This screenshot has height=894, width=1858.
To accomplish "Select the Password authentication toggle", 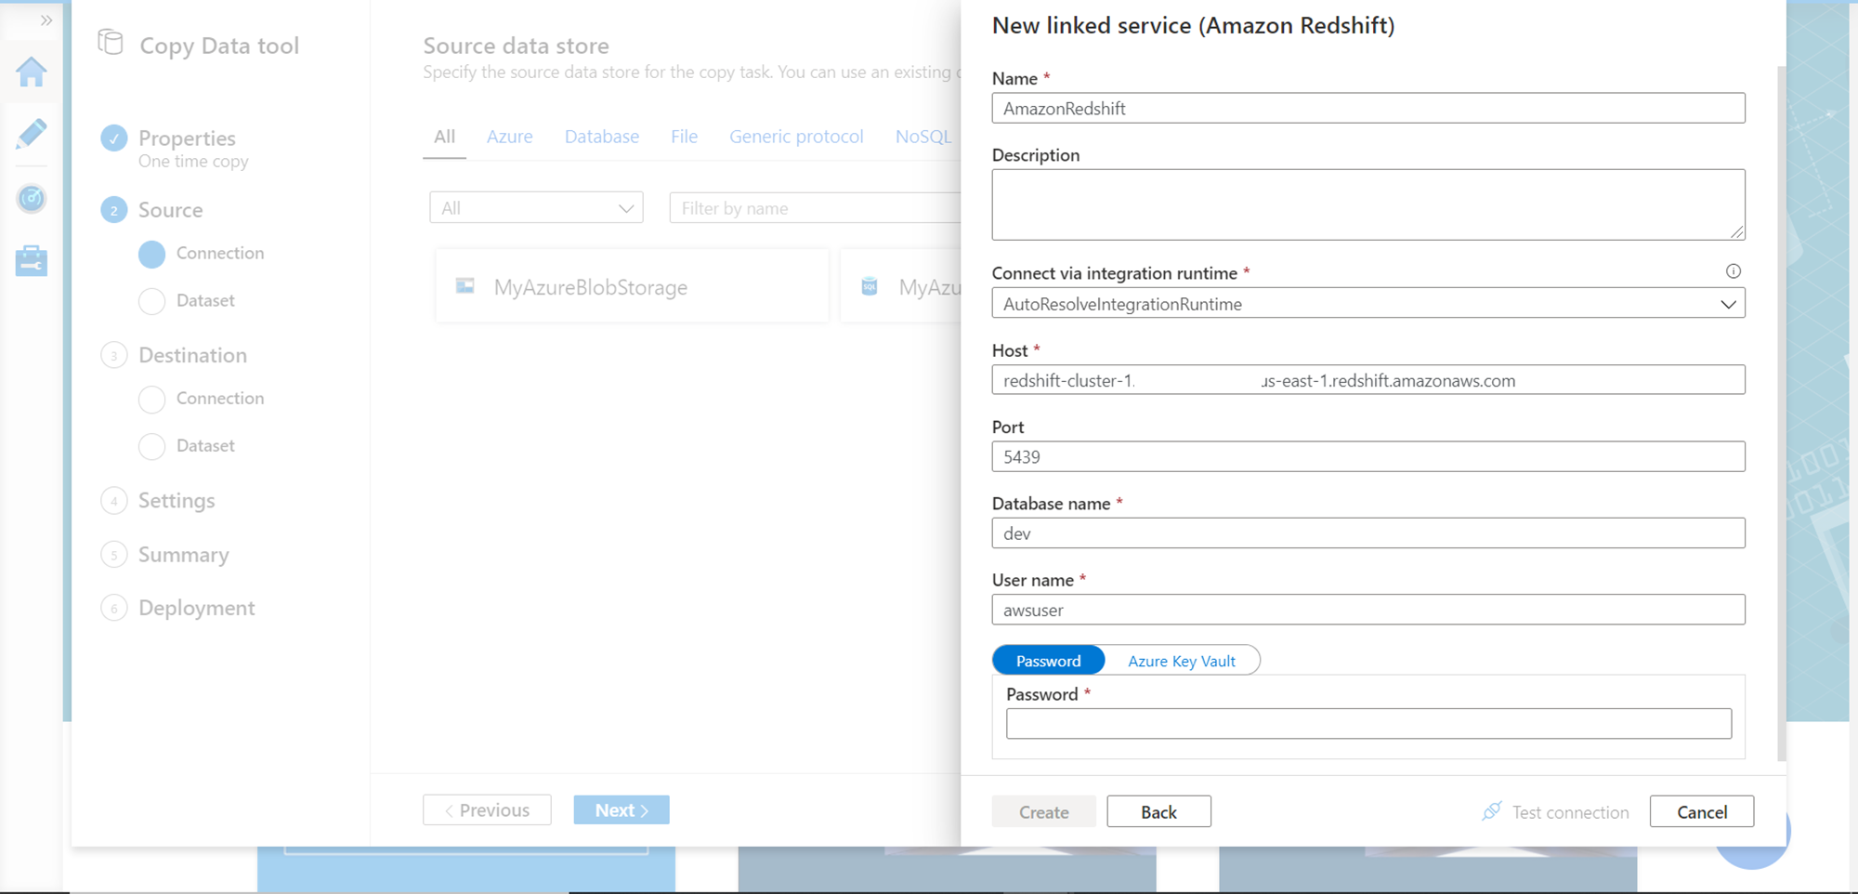I will point(1048,661).
